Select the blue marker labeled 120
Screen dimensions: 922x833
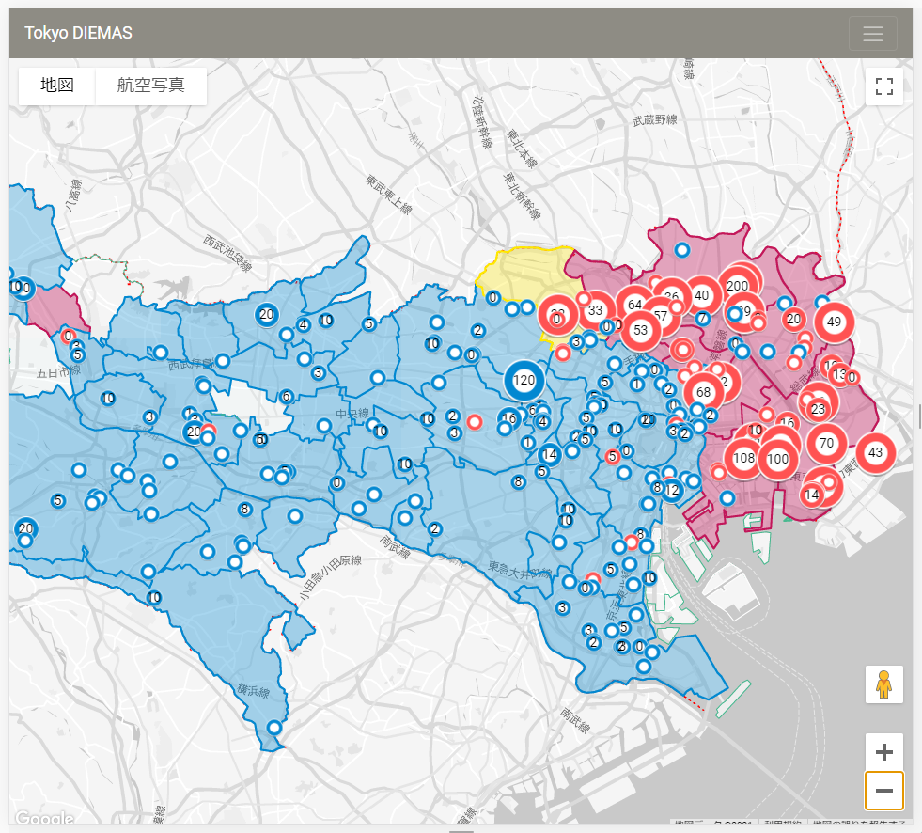tap(524, 381)
